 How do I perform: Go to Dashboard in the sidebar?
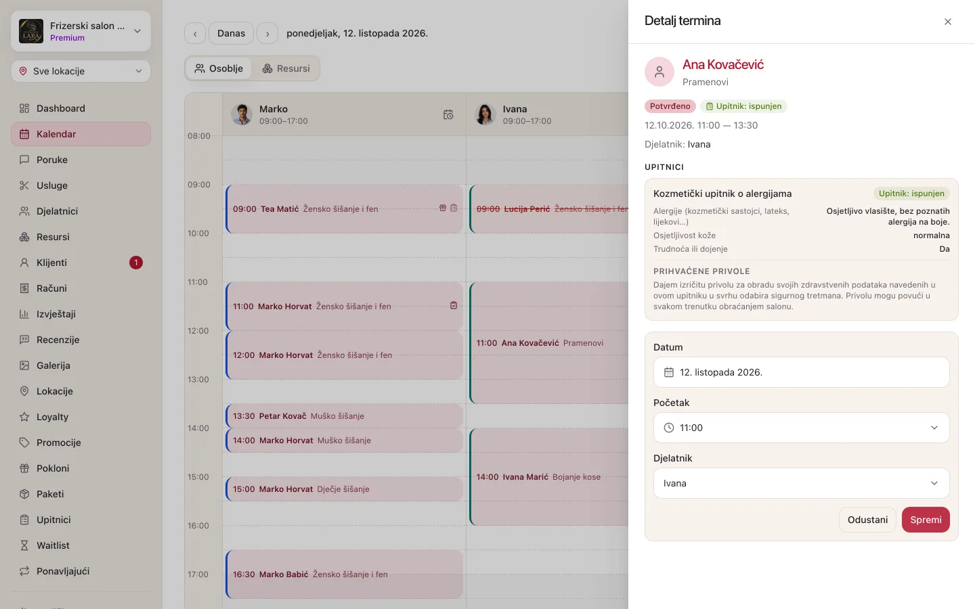tap(81, 108)
